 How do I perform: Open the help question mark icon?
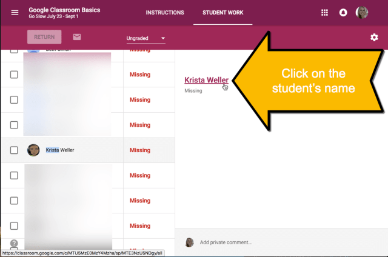[14, 244]
